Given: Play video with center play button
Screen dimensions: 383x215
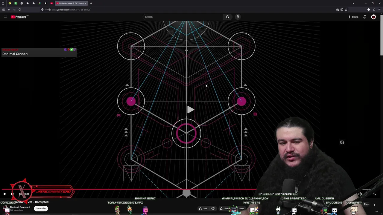Looking at the screenshot, I should point(190,110).
